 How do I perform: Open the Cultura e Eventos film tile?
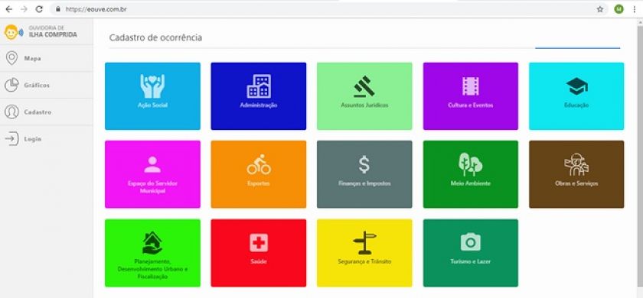click(470, 96)
